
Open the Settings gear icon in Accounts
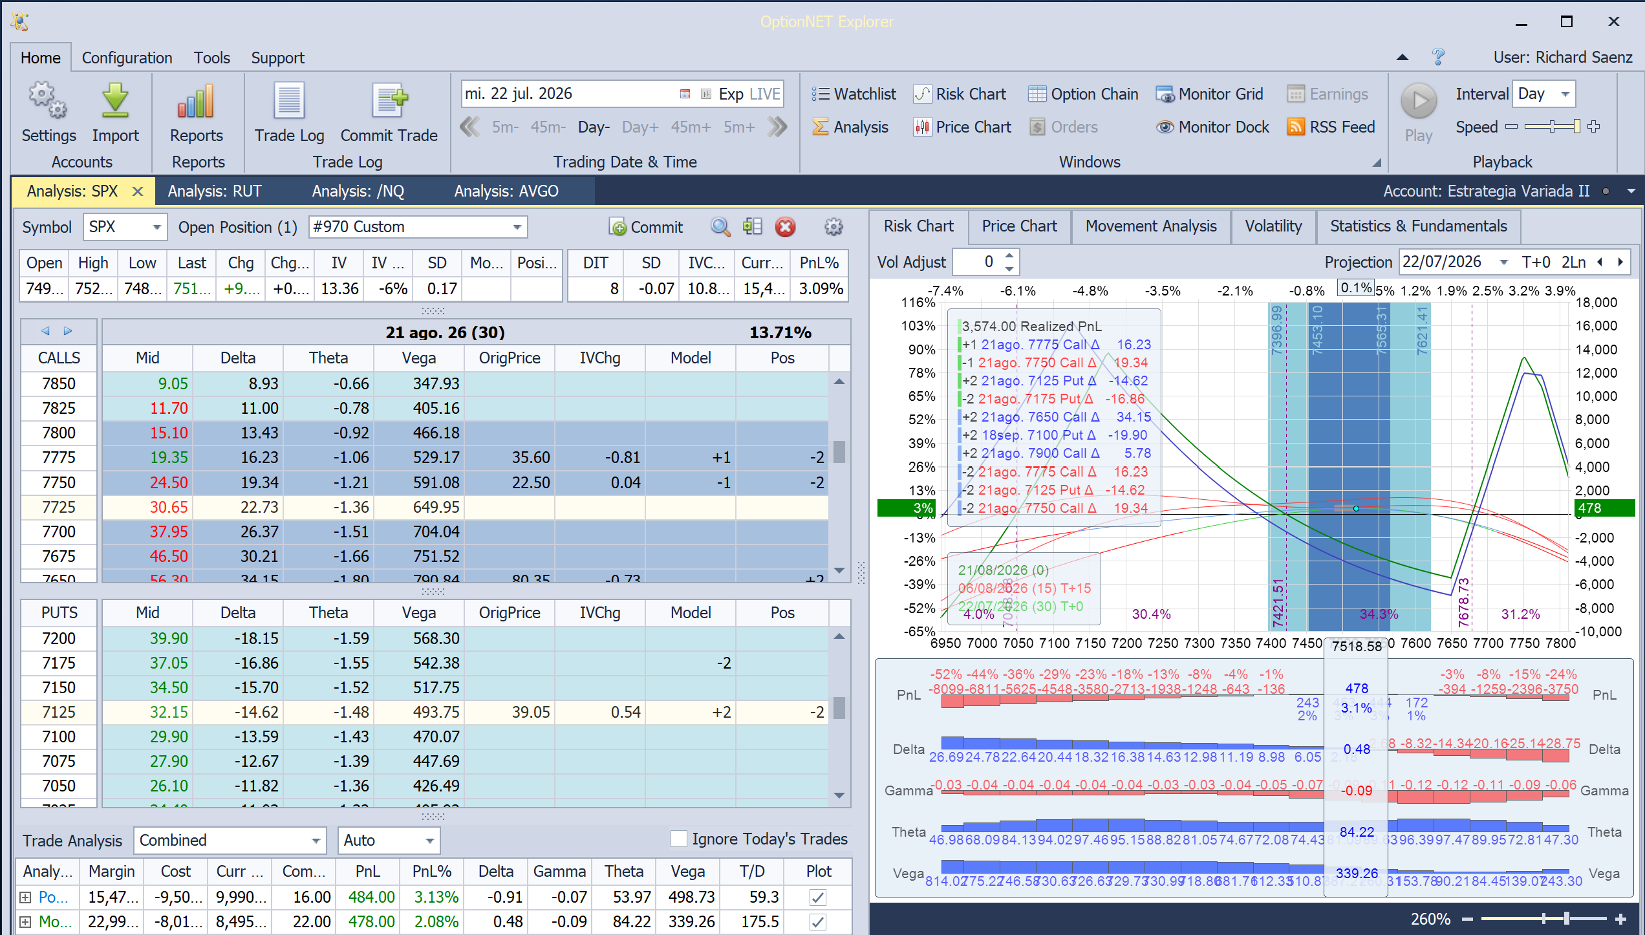click(x=48, y=102)
